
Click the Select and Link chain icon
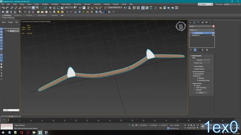[12, 8]
